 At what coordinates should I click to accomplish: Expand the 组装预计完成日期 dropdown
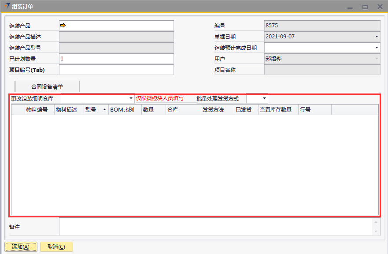377,48
